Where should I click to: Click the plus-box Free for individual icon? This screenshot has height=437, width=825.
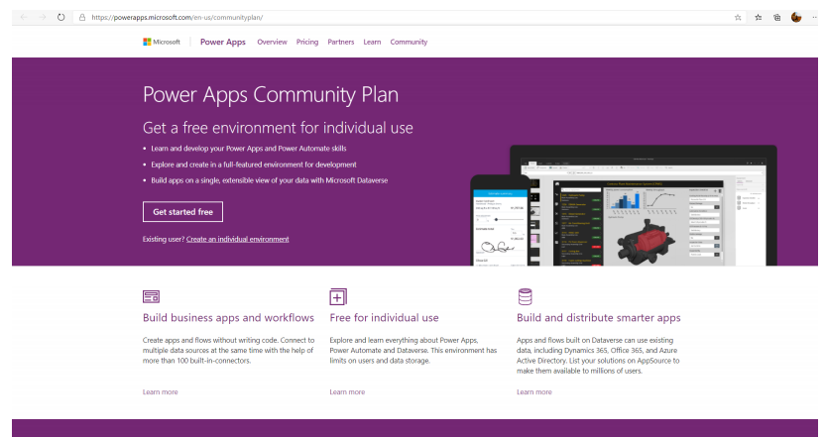tap(338, 296)
